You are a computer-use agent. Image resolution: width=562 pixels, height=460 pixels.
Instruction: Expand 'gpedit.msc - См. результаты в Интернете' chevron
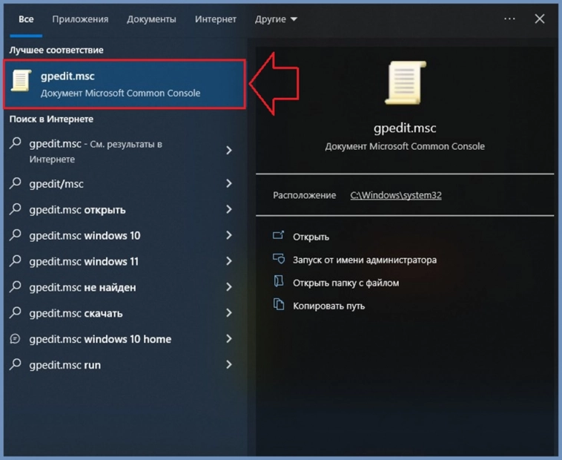229,150
